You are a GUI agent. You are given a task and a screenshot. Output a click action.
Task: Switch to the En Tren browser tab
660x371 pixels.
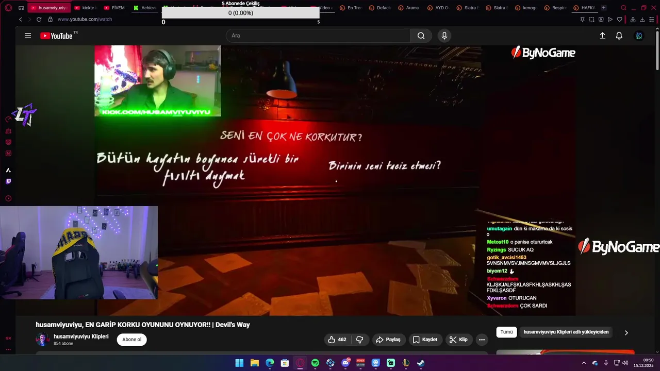click(351, 8)
